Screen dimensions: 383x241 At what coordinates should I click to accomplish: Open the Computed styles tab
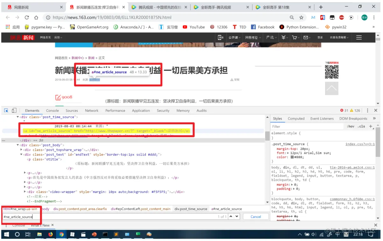(296, 118)
